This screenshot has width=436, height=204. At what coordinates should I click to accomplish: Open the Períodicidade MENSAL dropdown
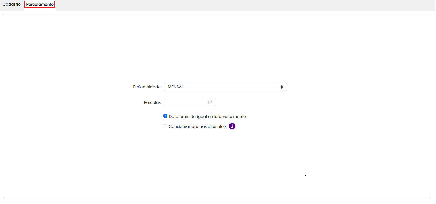[x=225, y=87]
